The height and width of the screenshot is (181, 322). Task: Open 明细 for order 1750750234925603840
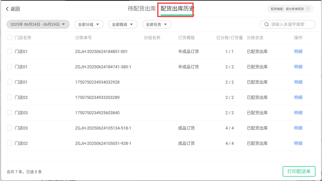click(298, 113)
